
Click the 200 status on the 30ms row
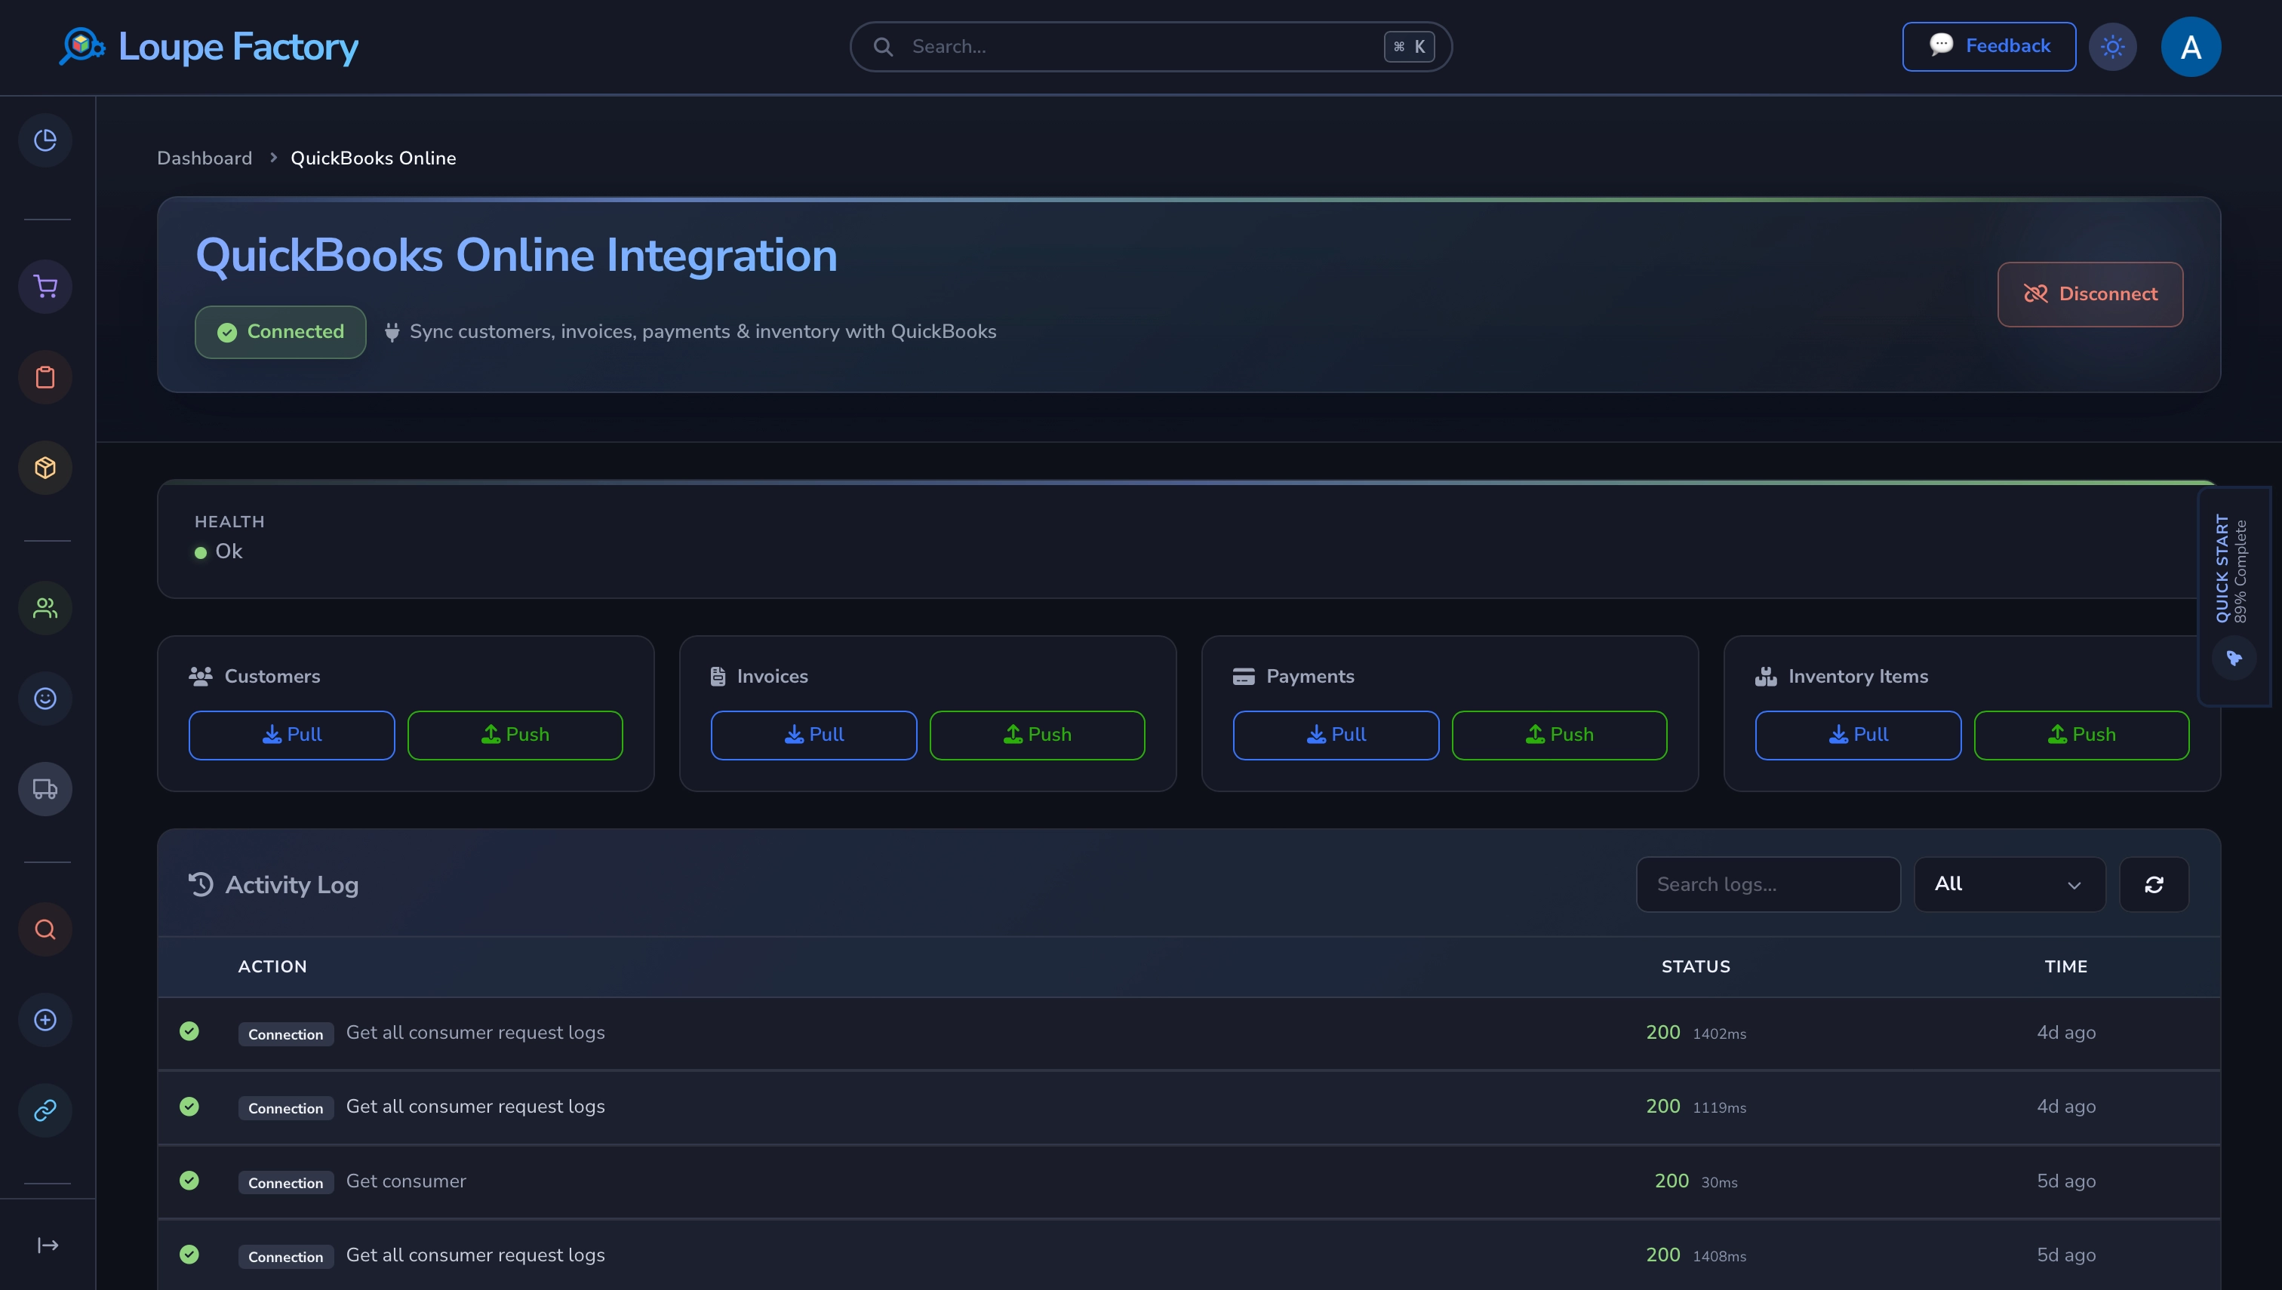tap(1672, 1181)
